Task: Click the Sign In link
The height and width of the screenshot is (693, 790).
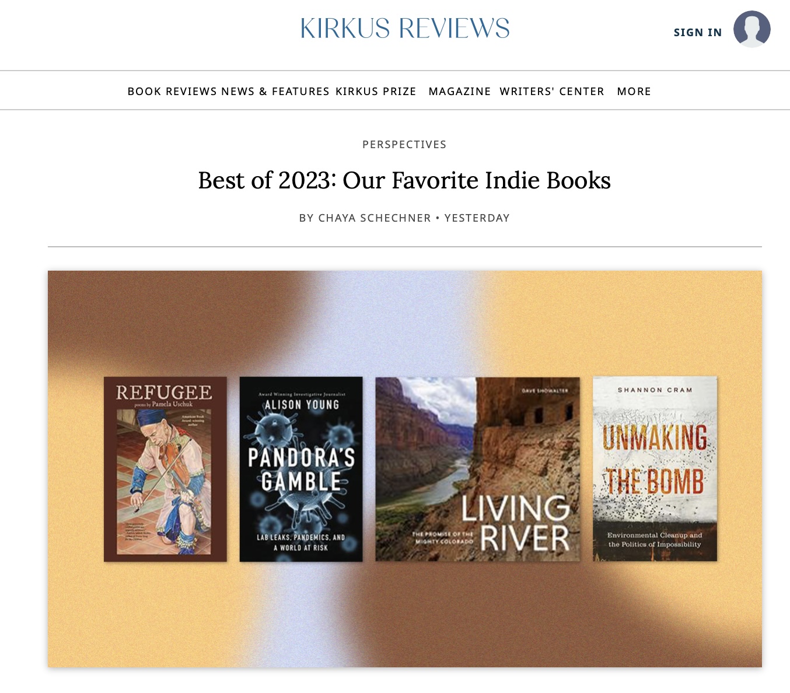Action: (698, 33)
